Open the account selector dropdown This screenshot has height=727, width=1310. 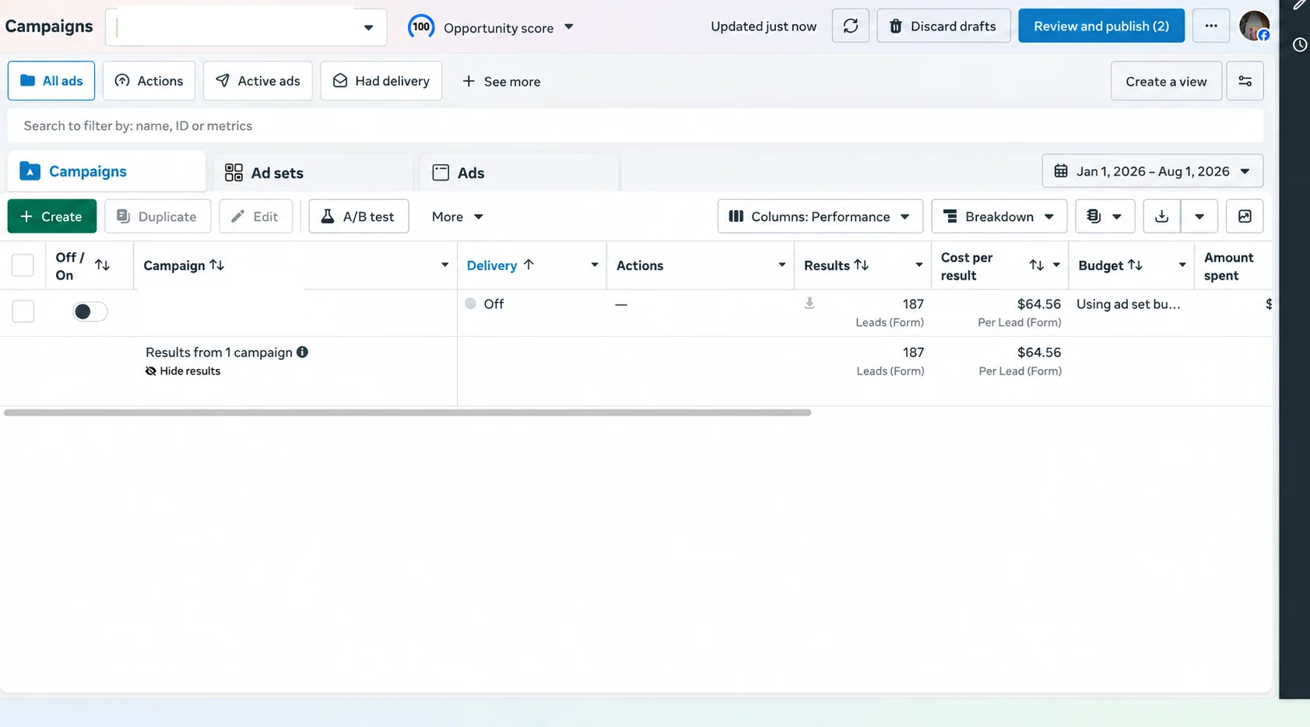246,27
